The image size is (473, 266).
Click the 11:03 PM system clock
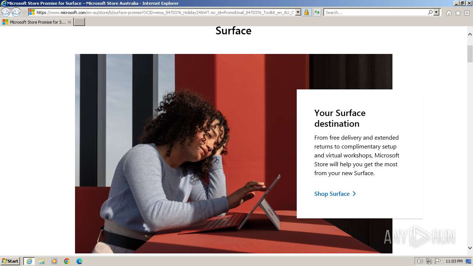point(454,261)
